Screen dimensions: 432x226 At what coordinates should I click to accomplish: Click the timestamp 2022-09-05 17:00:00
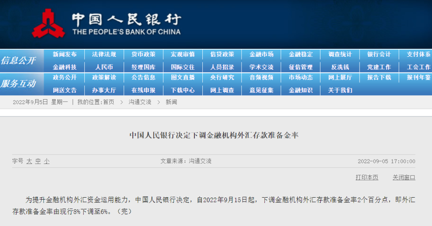[386, 161]
